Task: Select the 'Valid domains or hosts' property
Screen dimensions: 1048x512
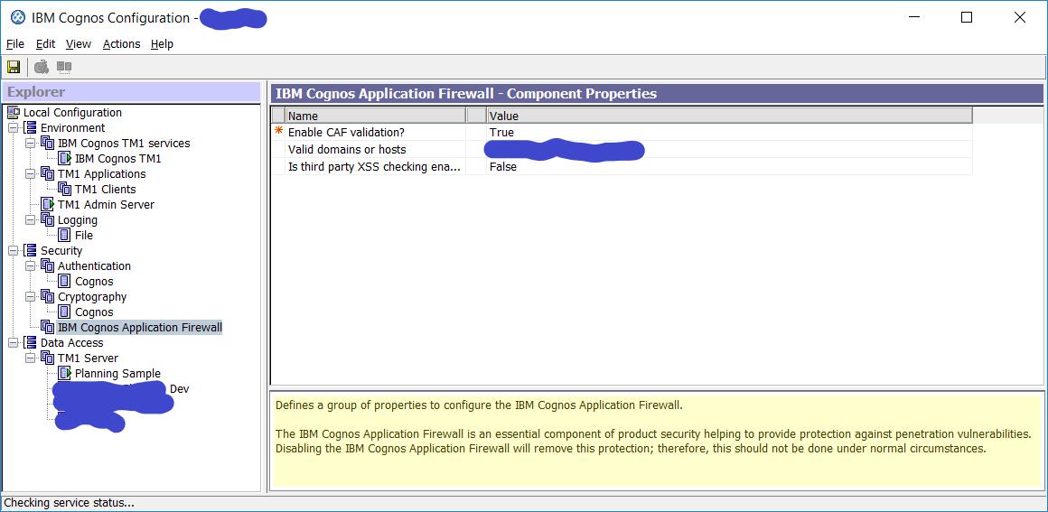Action: point(347,150)
